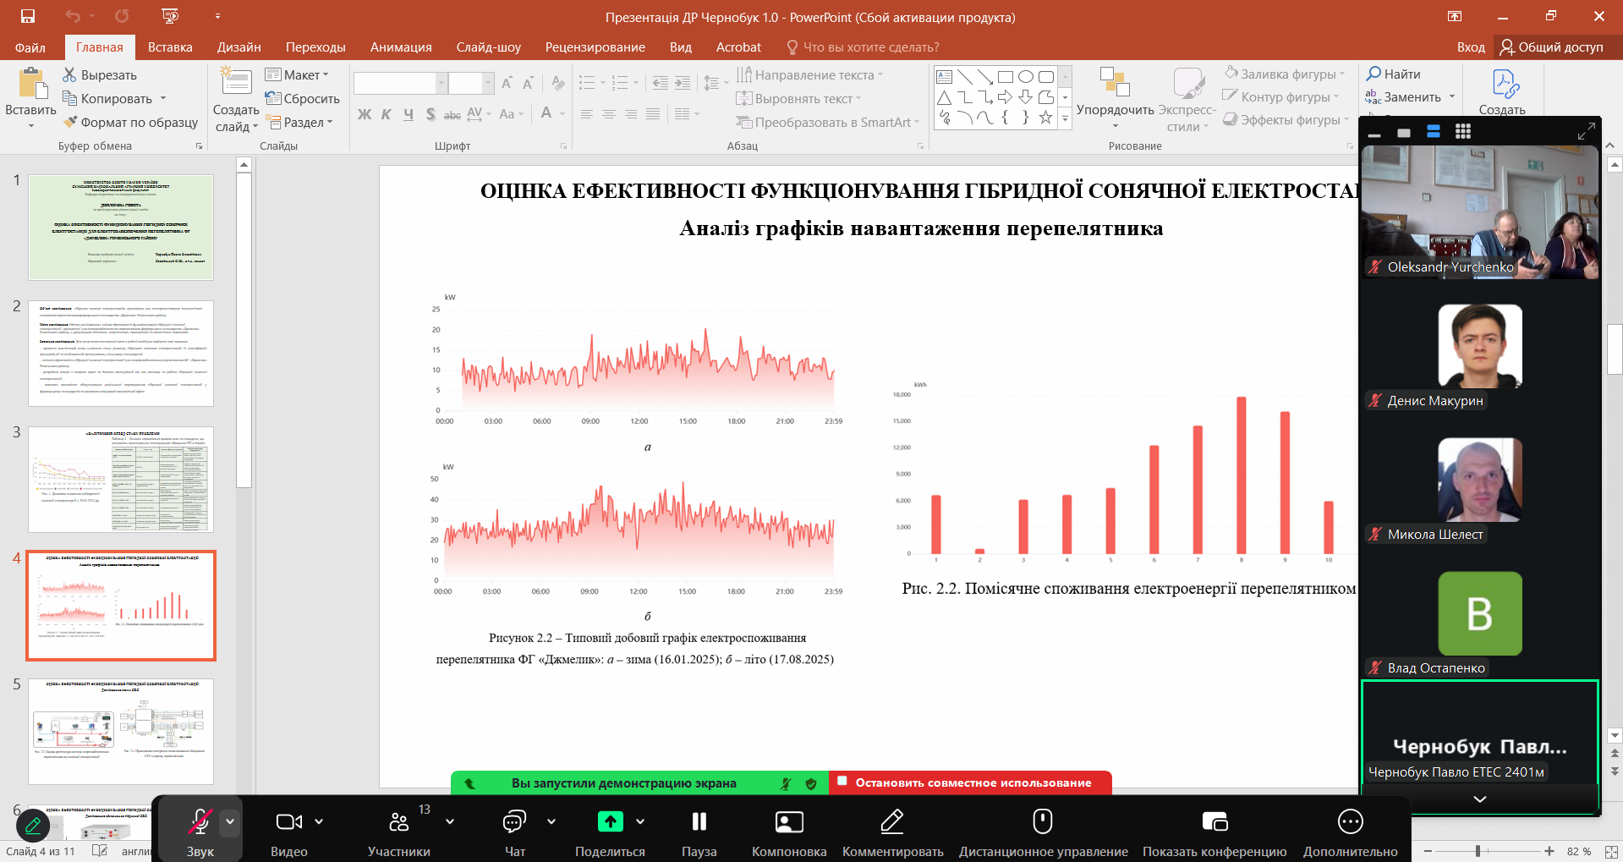Click the Annotate pencil icon (Комментировать)
The image size is (1623, 862).
tap(892, 821)
